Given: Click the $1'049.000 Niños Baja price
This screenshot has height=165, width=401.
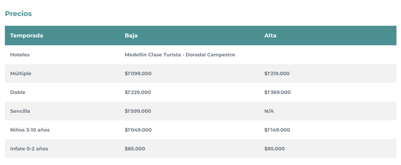Looking at the screenshot, I should click(138, 130).
